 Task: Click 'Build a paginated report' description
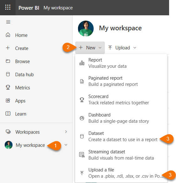coord(113,84)
